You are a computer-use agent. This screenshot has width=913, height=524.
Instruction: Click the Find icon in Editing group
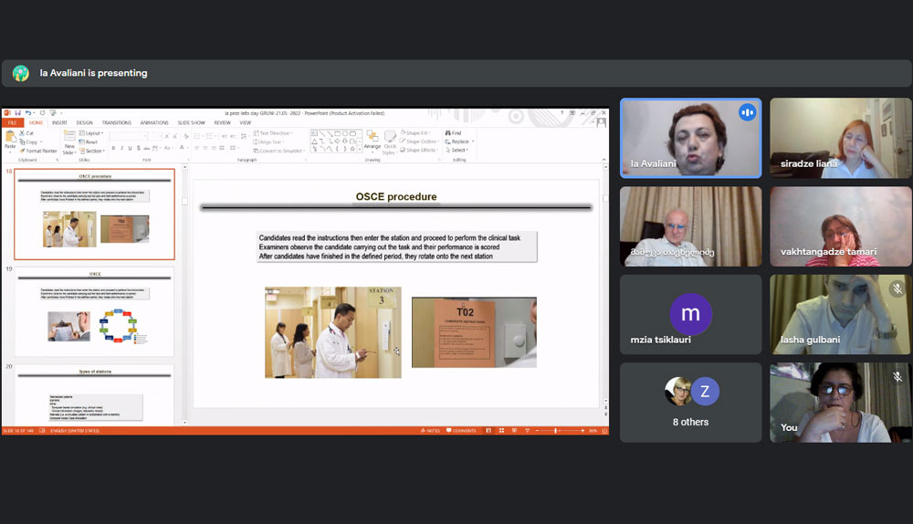pyautogui.click(x=454, y=133)
